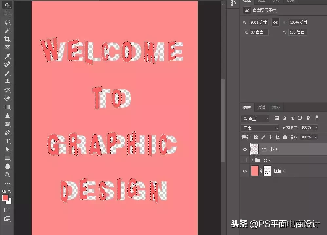
Task: Select the Hand tool
Action: (x=7, y=166)
